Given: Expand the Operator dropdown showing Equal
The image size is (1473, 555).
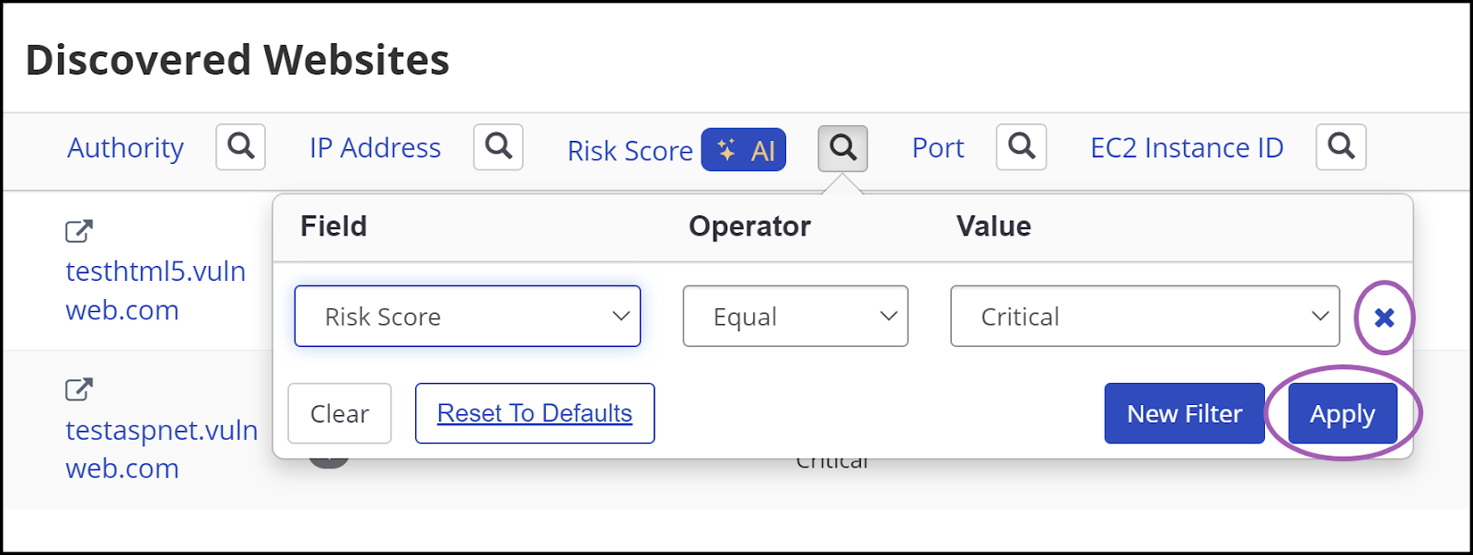Looking at the screenshot, I should 795,317.
